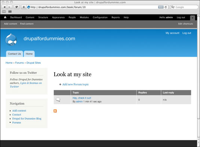
Task: Open My account link
Action: click(x=172, y=33)
